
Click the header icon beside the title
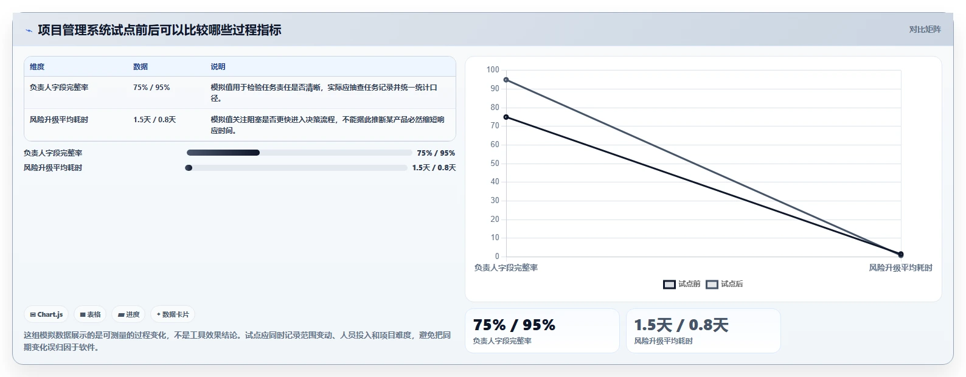29,30
